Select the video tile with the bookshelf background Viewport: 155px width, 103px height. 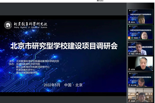[140, 95]
